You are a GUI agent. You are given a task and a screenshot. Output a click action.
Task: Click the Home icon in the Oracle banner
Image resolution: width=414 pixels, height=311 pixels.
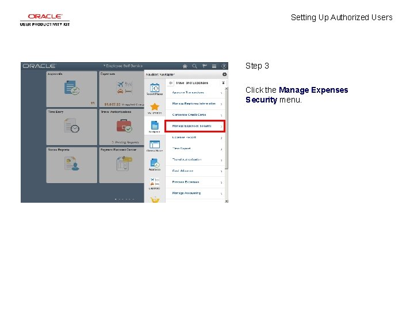click(x=185, y=66)
